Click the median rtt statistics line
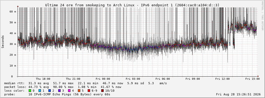 point(85,83)
